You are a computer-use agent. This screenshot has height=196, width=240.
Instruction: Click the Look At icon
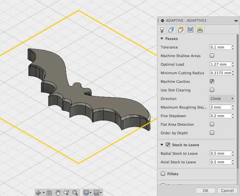point(49,193)
